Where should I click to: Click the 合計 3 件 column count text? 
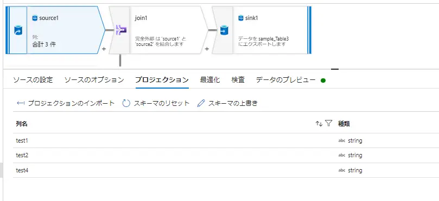pos(43,44)
